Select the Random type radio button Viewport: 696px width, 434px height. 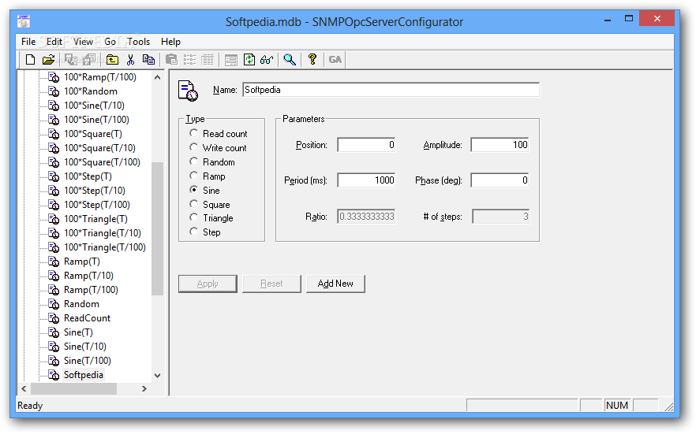pos(193,161)
